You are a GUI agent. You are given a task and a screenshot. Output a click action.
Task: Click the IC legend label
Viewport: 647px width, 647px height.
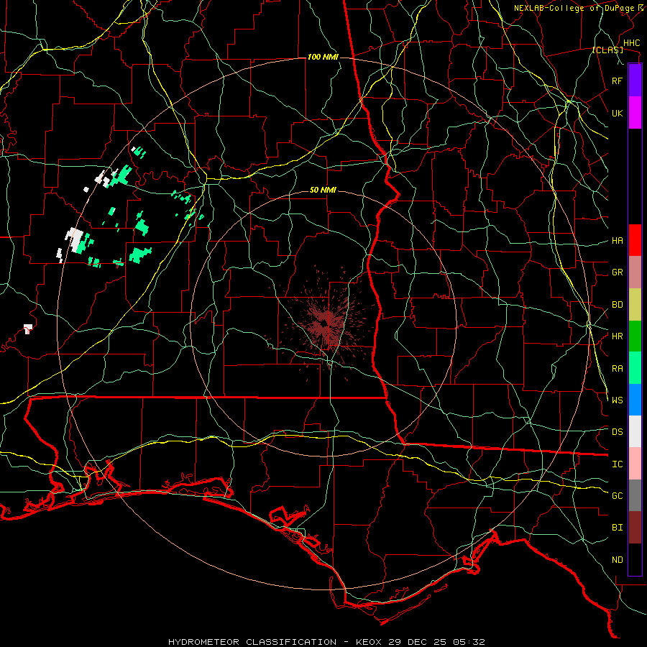pyautogui.click(x=617, y=464)
